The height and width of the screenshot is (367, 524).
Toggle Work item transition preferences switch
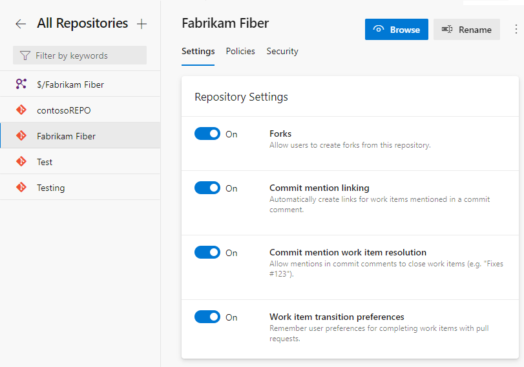pos(207,317)
